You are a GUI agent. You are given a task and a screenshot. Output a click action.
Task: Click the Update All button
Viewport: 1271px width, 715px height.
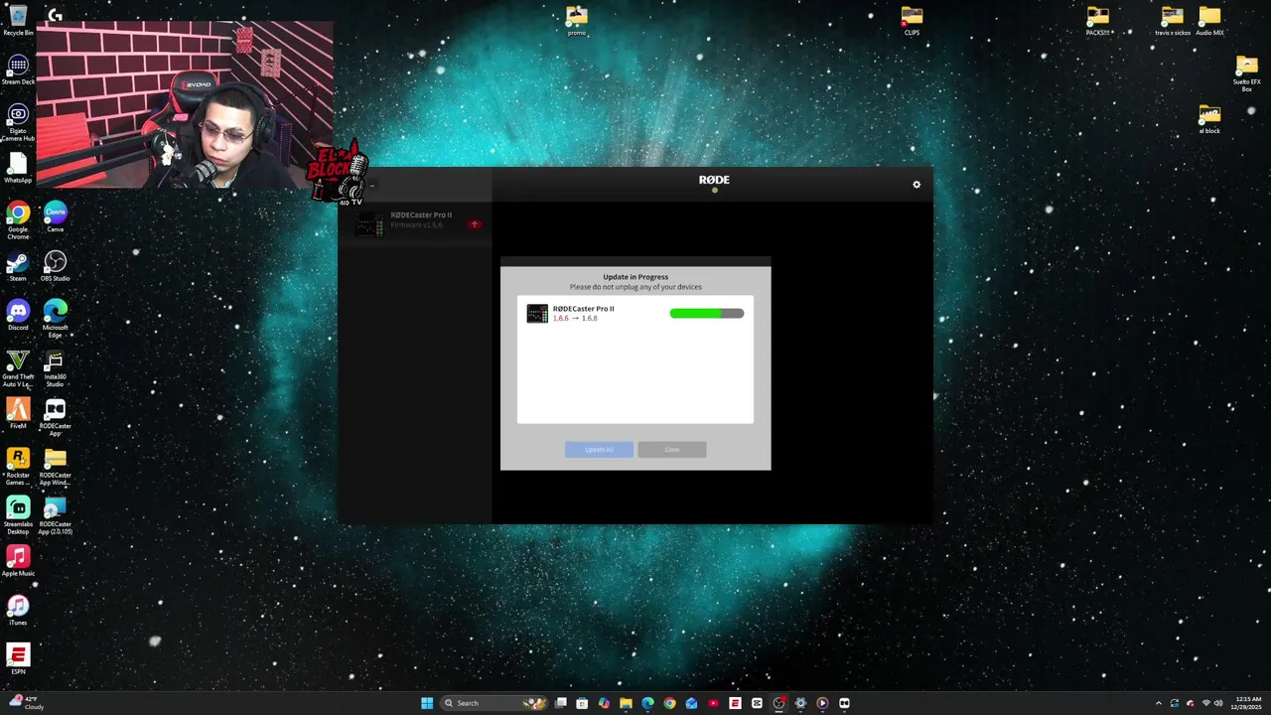pyautogui.click(x=599, y=450)
